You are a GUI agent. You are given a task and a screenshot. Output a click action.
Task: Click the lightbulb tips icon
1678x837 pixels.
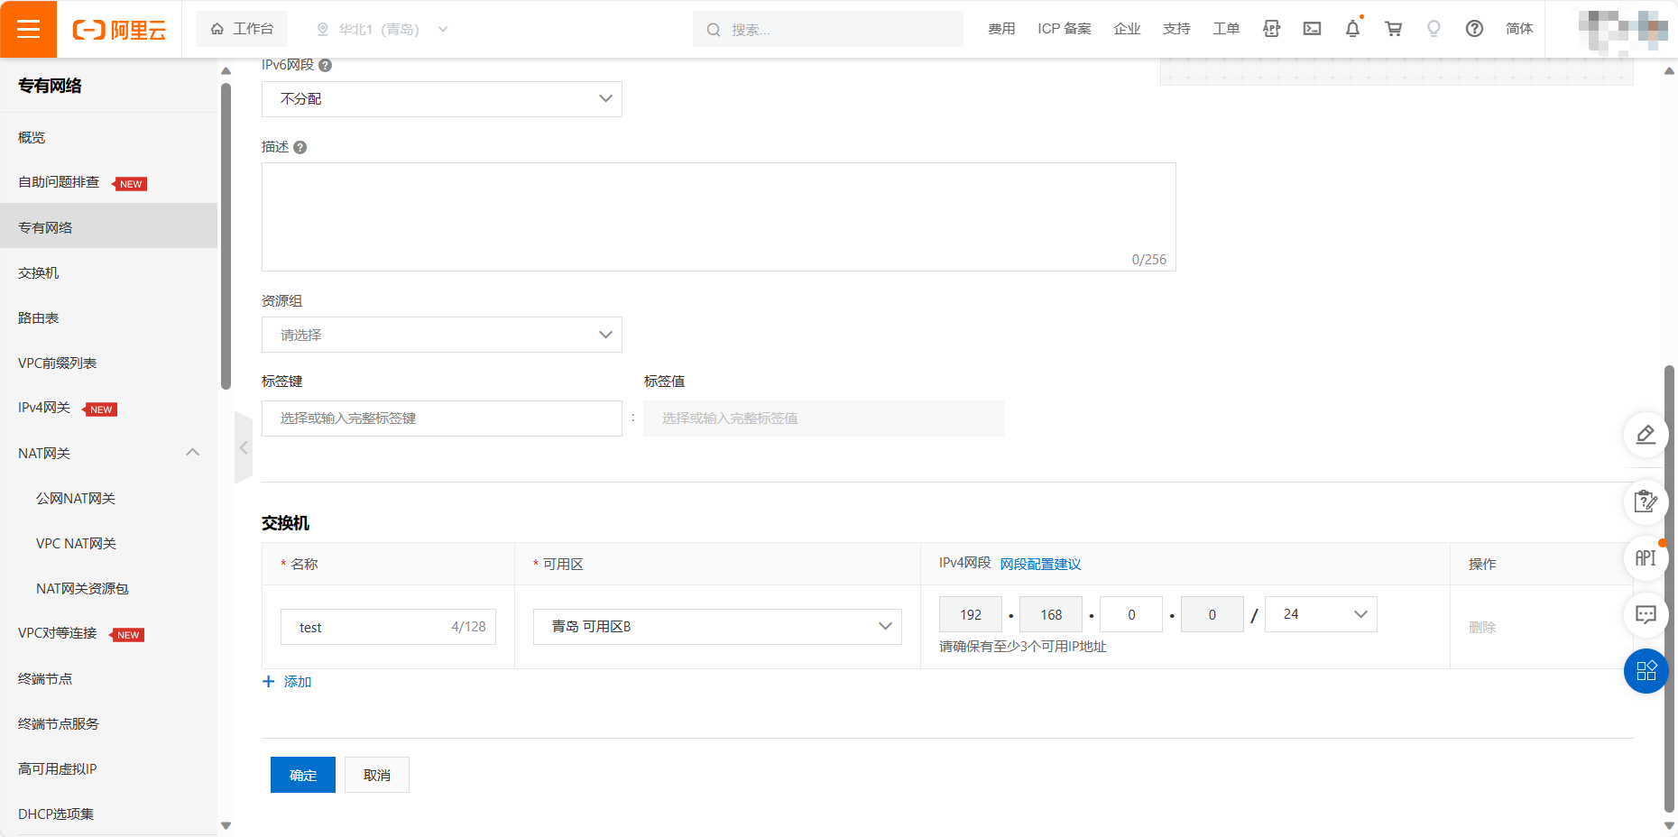pyautogui.click(x=1434, y=29)
